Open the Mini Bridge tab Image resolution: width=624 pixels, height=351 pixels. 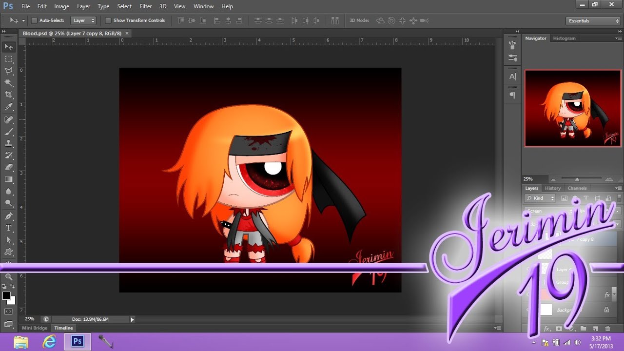[35, 328]
